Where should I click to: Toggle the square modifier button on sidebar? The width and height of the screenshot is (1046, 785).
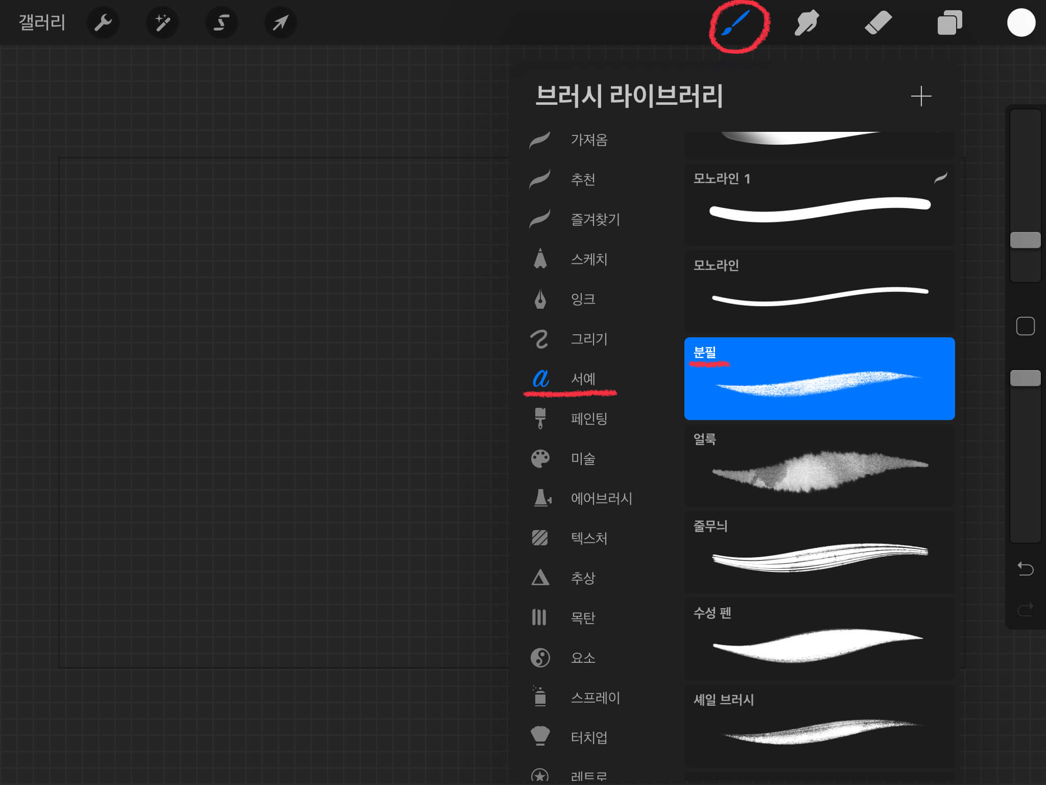[1025, 326]
